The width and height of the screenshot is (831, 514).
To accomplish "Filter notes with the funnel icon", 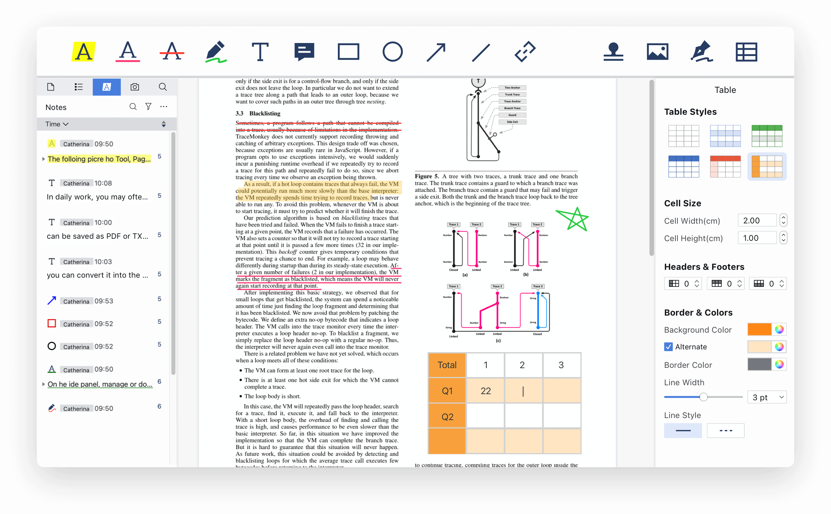I will (148, 107).
